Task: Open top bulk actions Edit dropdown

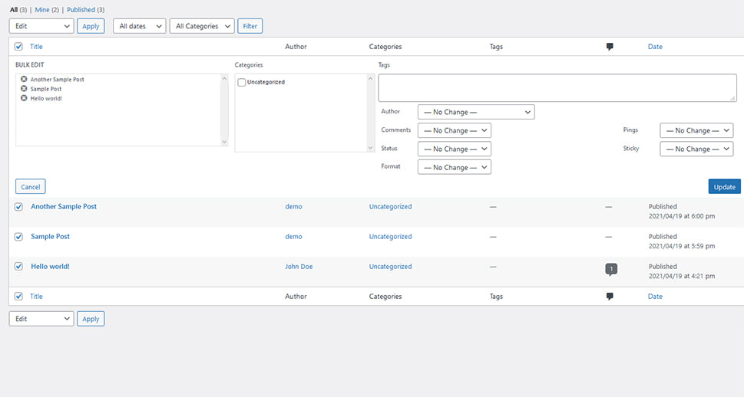Action: click(41, 26)
